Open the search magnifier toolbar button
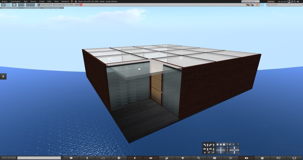The image size is (303, 160). pyautogui.click(x=198, y=158)
